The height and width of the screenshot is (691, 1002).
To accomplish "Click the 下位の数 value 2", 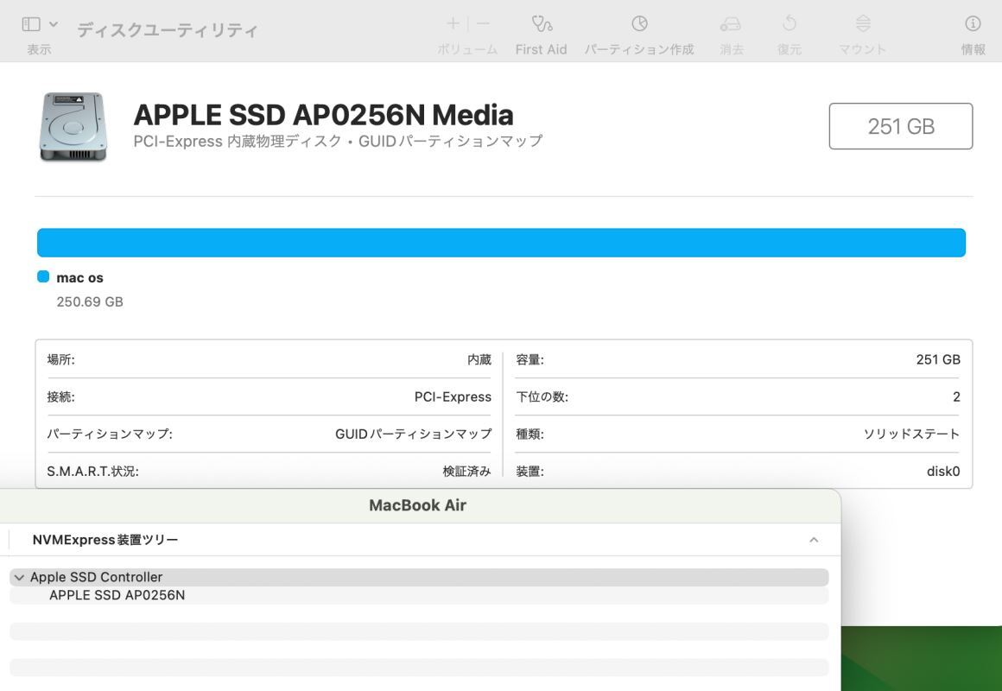I will (x=956, y=397).
